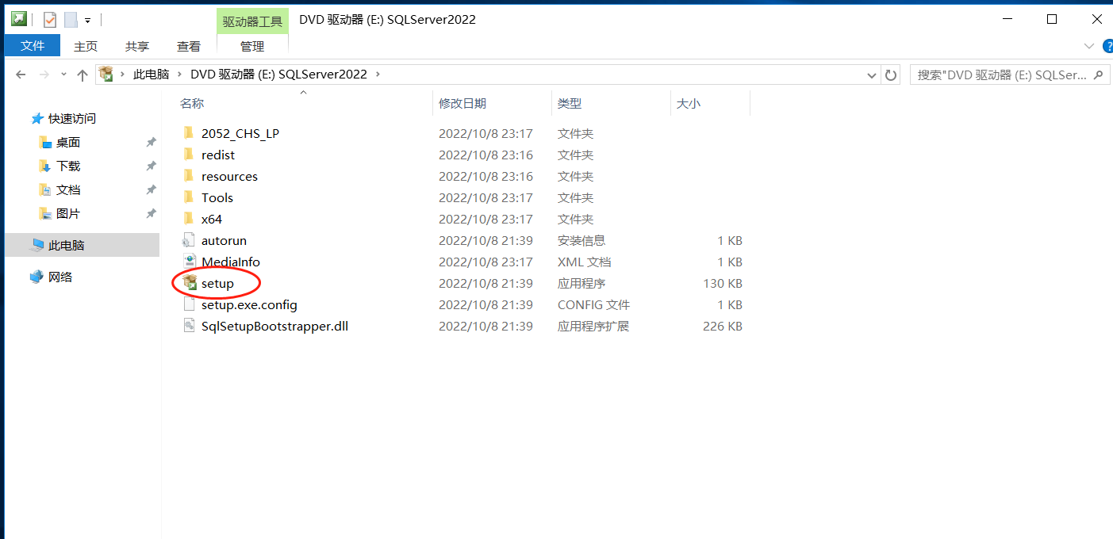This screenshot has width=1113, height=539.
Task: Select the autorun file name
Action: coord(224,240)
